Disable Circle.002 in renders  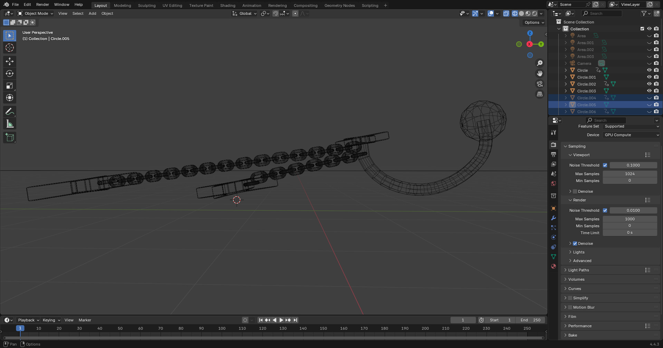tap(656, 84)
